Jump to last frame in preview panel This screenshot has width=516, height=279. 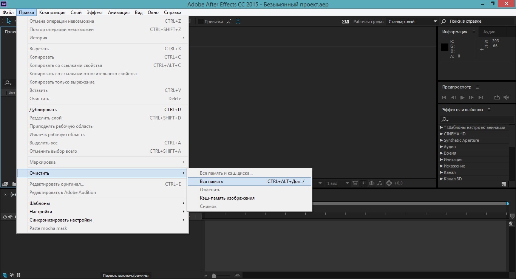click(480, 98)
